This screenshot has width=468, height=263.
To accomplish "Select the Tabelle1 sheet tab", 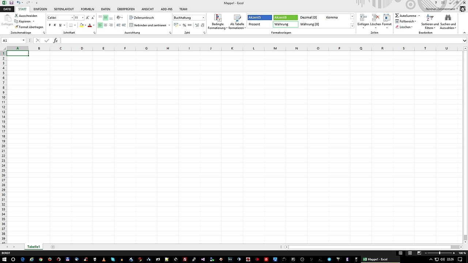I will [33, 247].
